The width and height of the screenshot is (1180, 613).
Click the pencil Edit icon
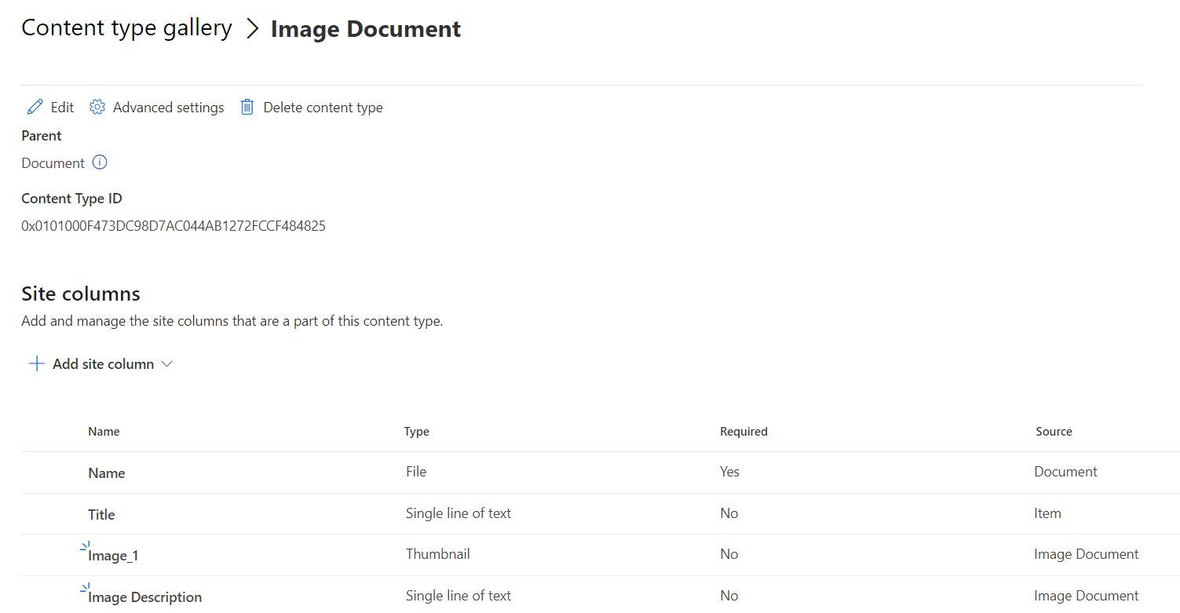(35, 107)
